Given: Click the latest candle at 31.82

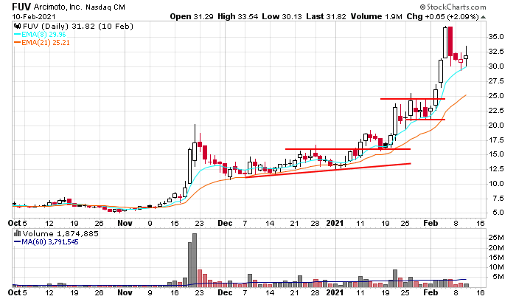Looking at the screenshot, I should click(x=466, y=57).
